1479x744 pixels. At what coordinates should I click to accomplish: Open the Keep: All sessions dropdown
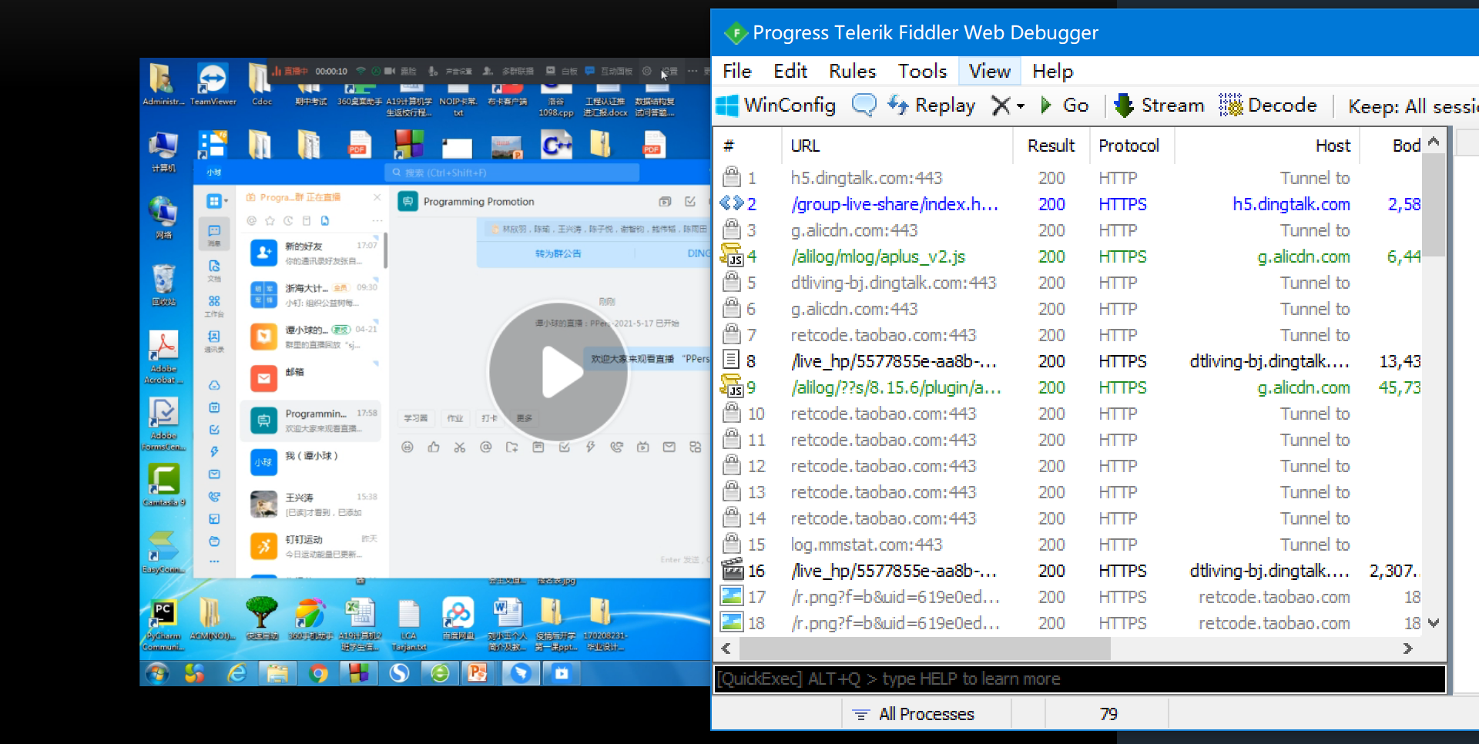point(1413,106)
